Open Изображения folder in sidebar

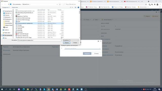(8, 19)
